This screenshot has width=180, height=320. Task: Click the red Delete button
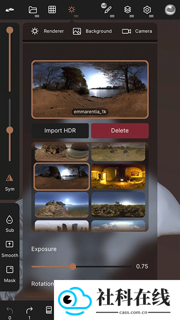(120, 130)
